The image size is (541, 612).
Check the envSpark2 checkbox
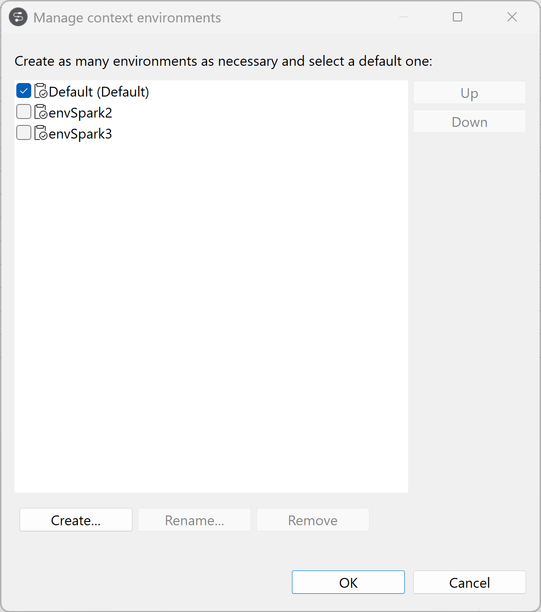coord(24,112)
